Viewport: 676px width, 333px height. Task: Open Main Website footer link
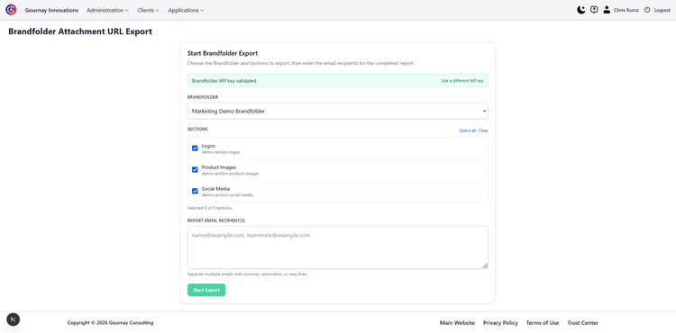click(x=457, y=323)
